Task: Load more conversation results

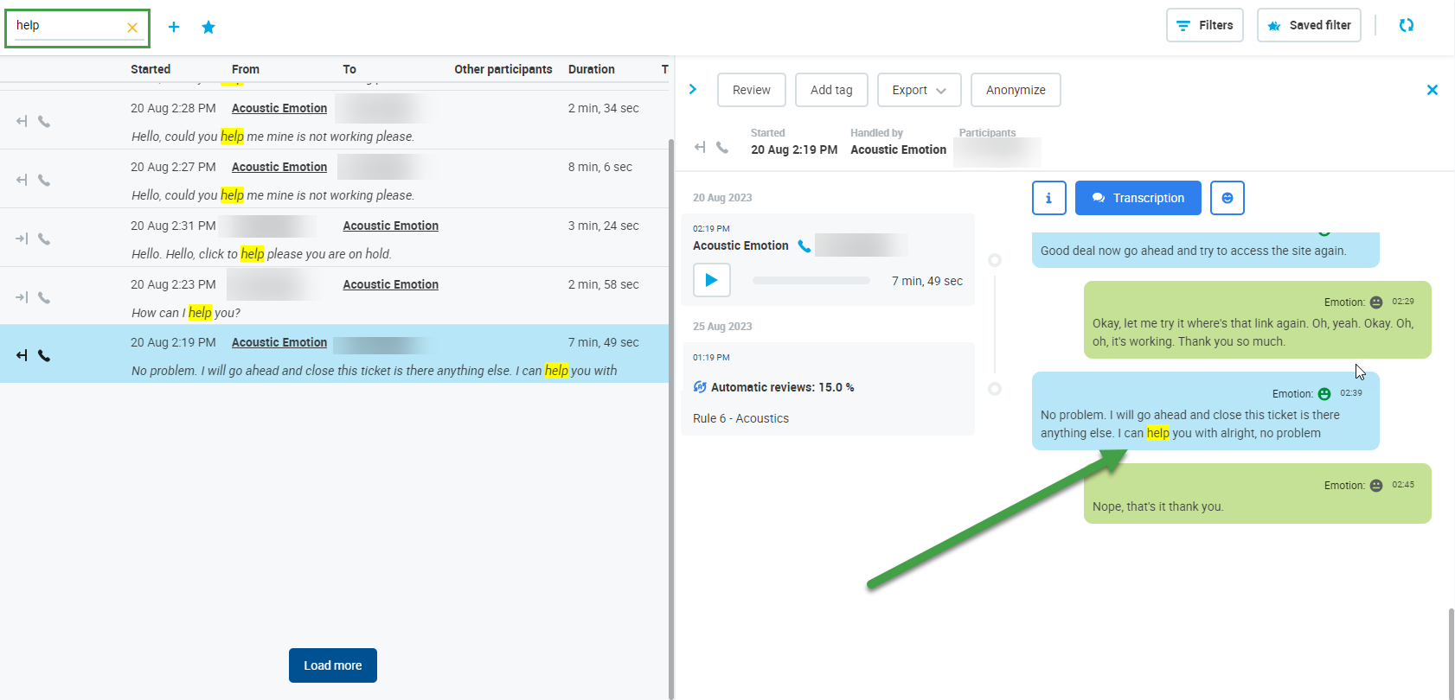Action: (332, 665)
